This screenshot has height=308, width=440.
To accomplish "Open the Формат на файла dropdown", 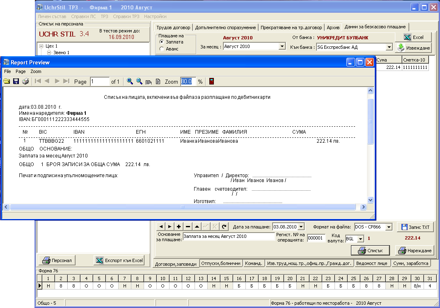I will [389, 227].
